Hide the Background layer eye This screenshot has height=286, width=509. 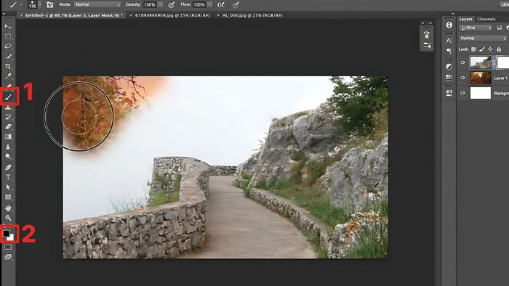point(462,93)
